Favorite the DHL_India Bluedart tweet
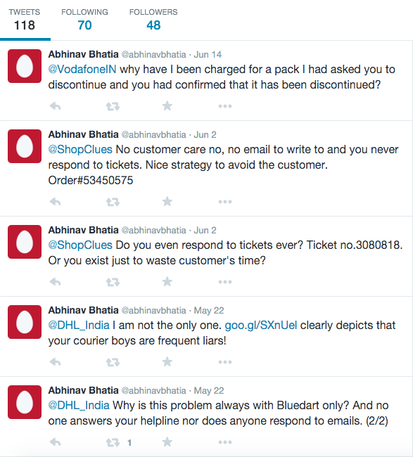 tap(167, 442)
